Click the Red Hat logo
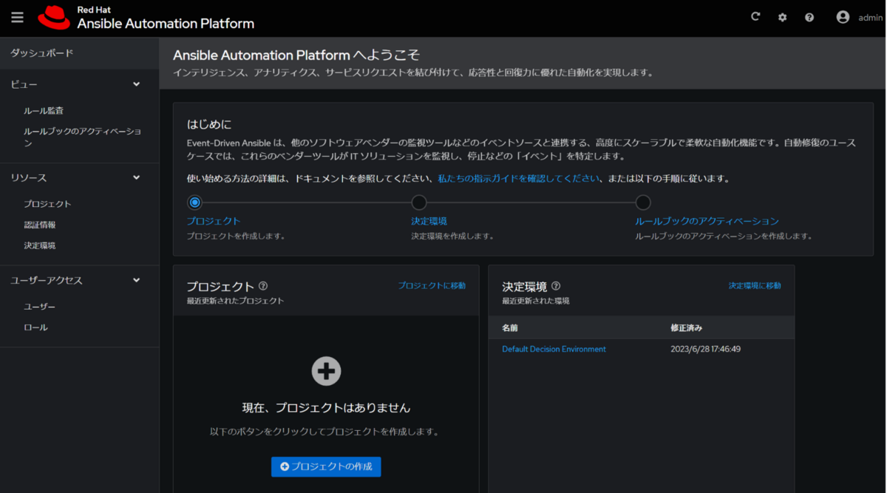 pyautogui.click(x=52, y=16)
